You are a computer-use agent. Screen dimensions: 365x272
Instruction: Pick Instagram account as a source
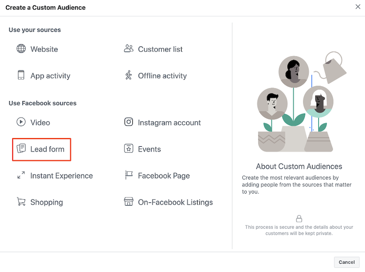click(x=168, y=122)
